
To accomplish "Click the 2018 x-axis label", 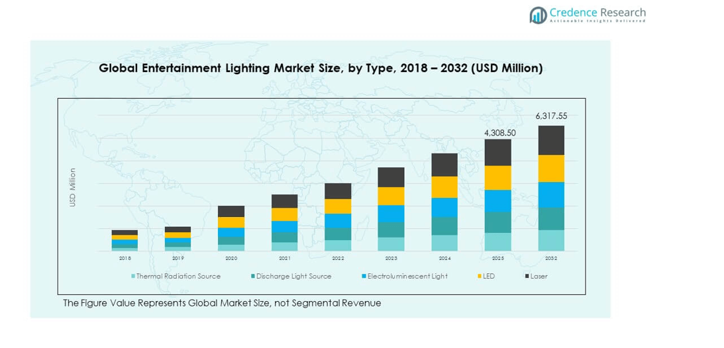I will (x=125, y=258).
